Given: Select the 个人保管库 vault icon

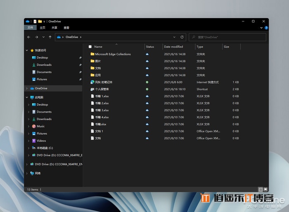Looking at the screenshot, I should pos(92,89).
